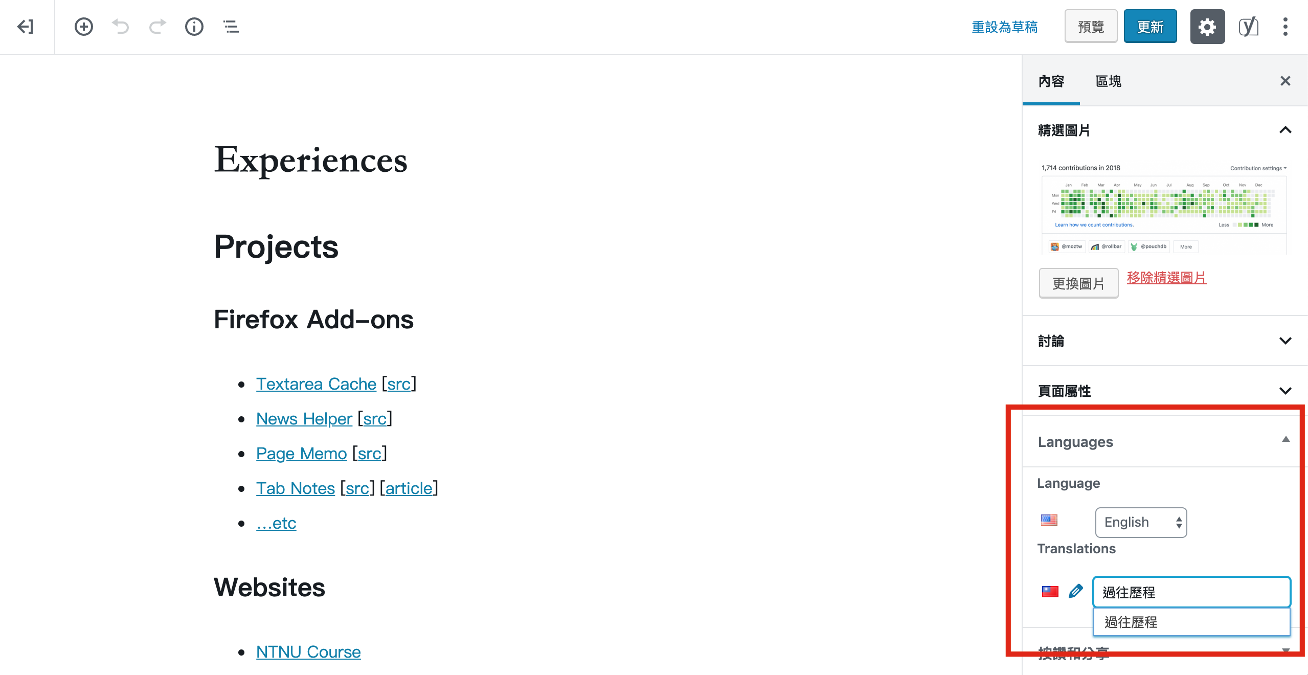Open the Yoast SEO icon
The width and height of the screenshot is (1308, 675).
pyautogui.click(x=1248, y=27)
